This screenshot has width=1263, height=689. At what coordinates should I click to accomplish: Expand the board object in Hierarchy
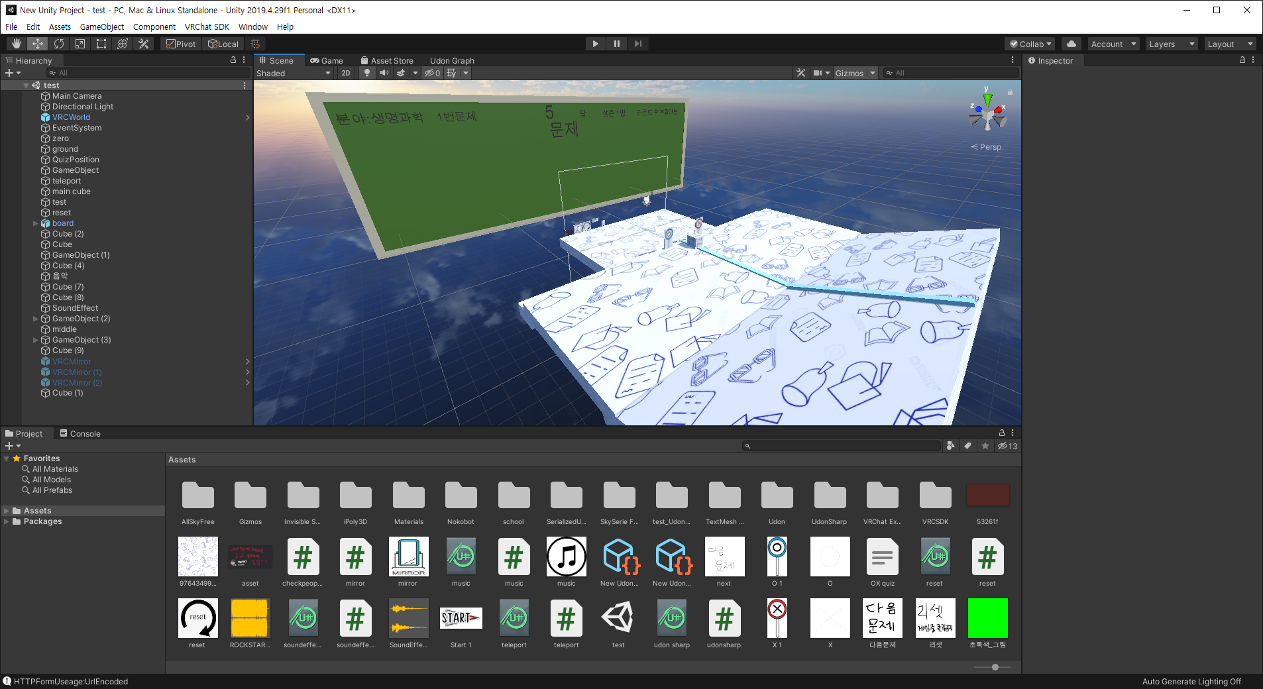(x=36, y=223)
